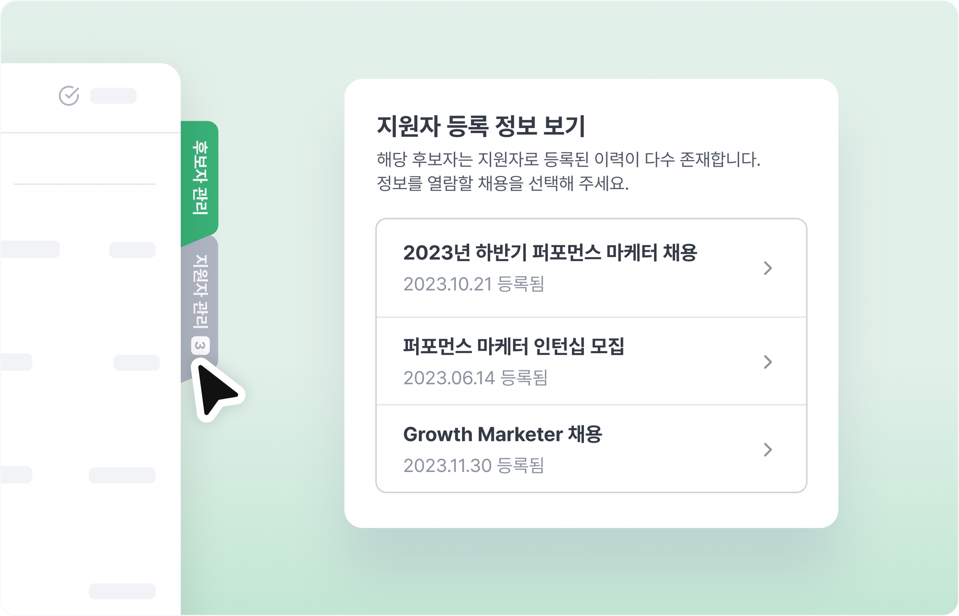This screenshot has width=959, height=616.
Task: Open the 지원자 관리 side tab
Action: tap(200, 291)
